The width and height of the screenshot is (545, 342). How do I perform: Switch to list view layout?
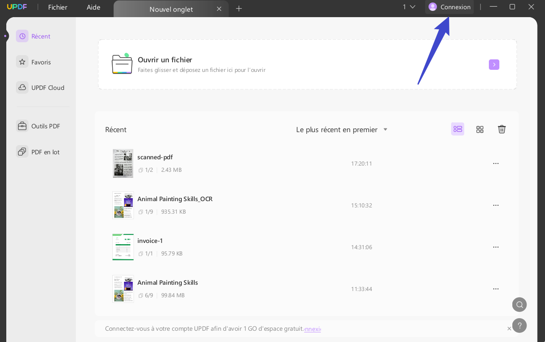click(x=457, y=129)
